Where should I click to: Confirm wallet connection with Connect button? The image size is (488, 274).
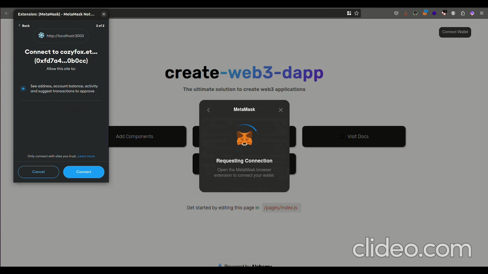point(84,172)
